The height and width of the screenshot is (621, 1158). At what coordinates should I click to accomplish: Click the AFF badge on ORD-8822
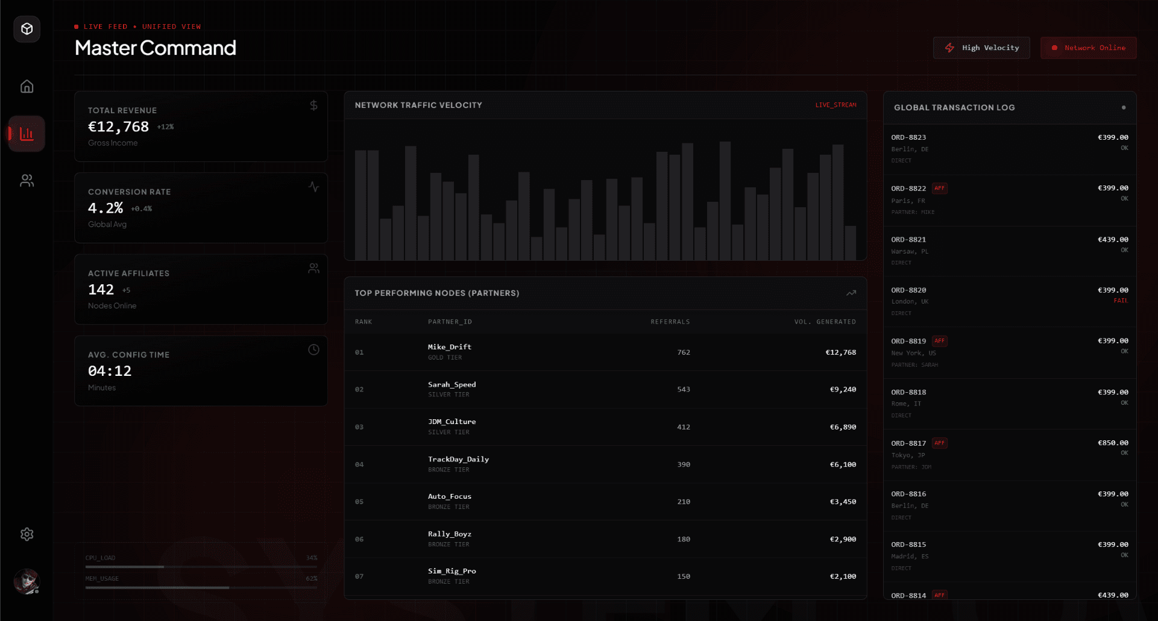point(939,189)
